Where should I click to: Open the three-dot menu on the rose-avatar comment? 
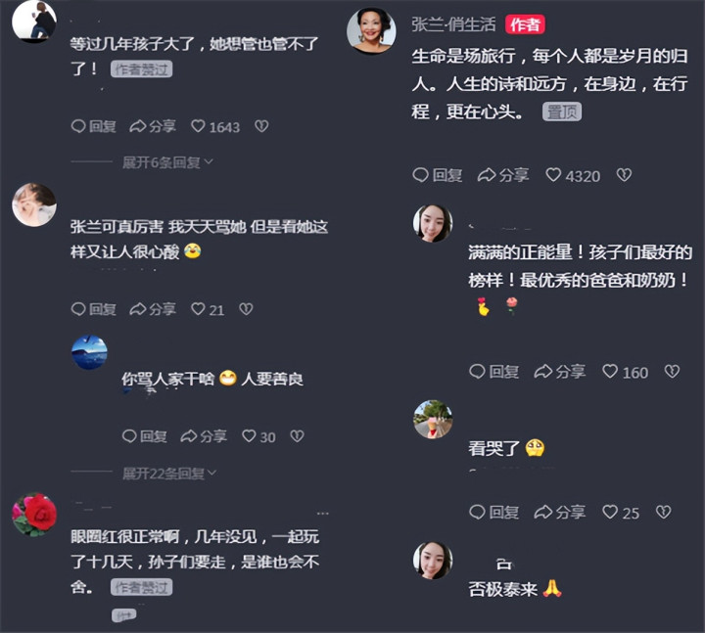[x=323, y=513]
